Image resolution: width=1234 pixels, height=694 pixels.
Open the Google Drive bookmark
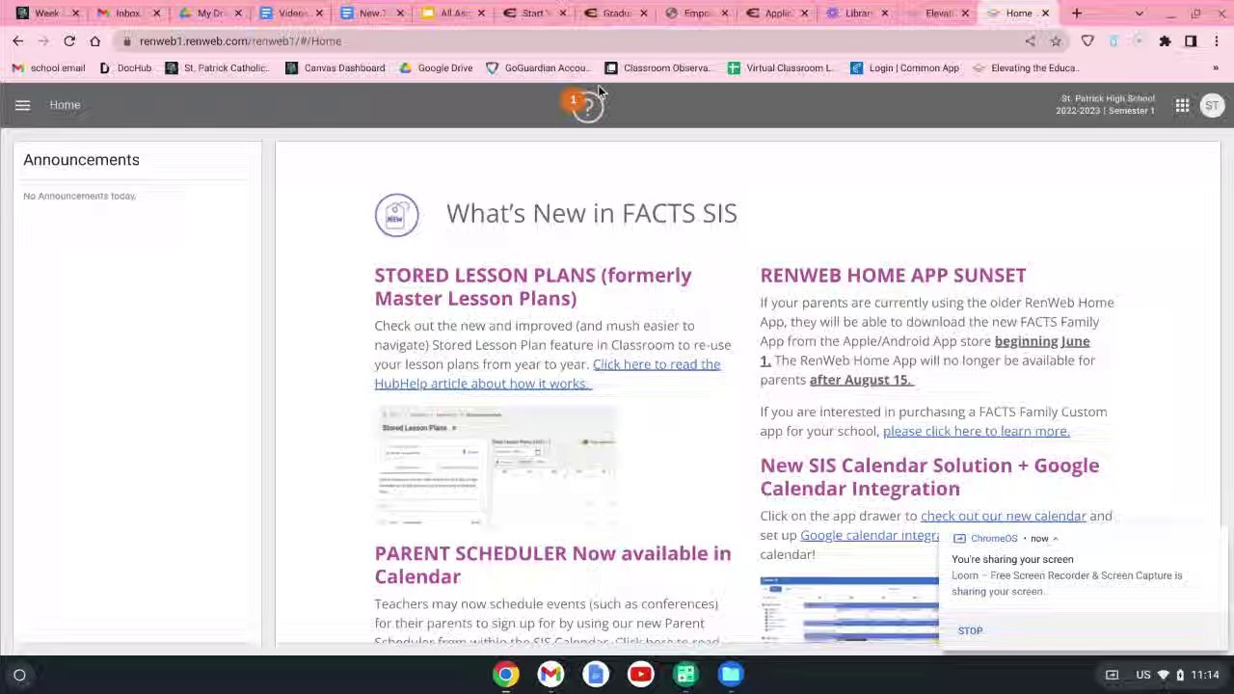[x=436, y=68]
